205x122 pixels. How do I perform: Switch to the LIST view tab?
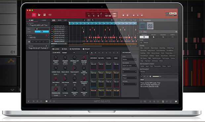point(65,20)
